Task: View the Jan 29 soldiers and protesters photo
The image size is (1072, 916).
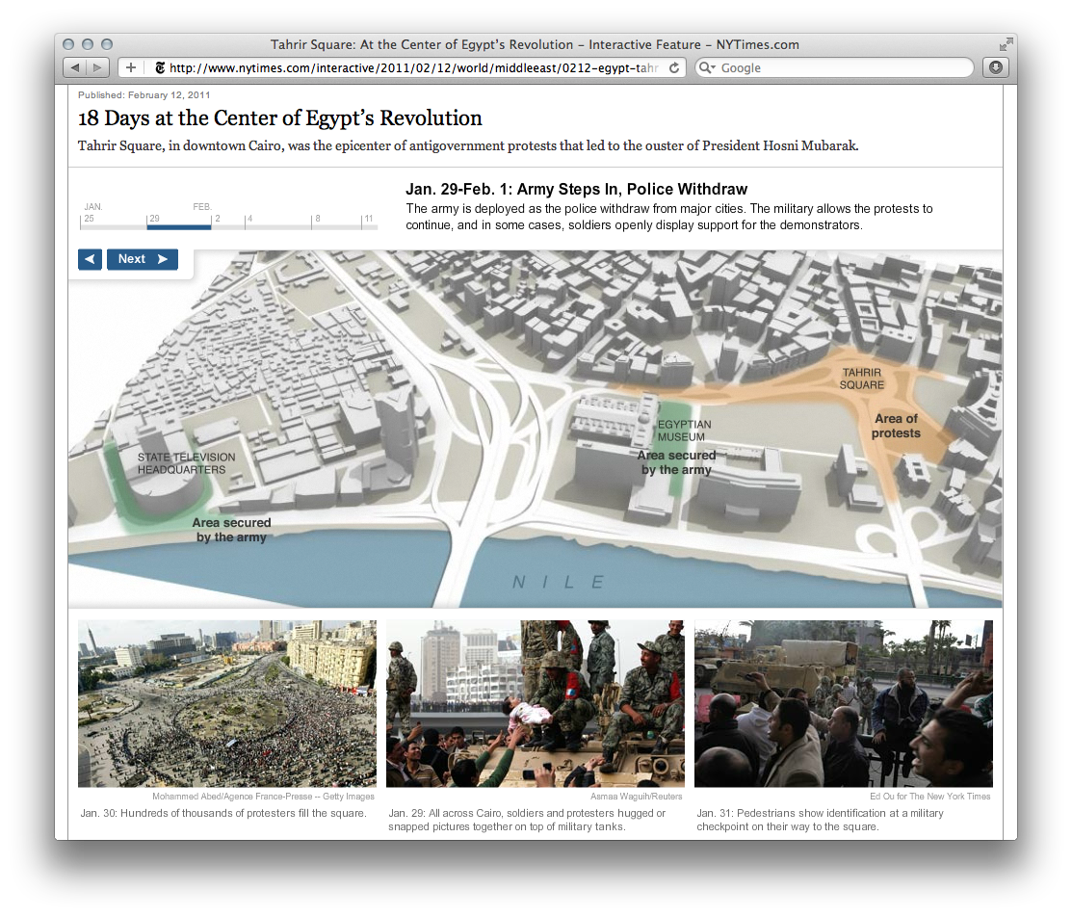Action: pyautogui.click(x=536, y=703)
